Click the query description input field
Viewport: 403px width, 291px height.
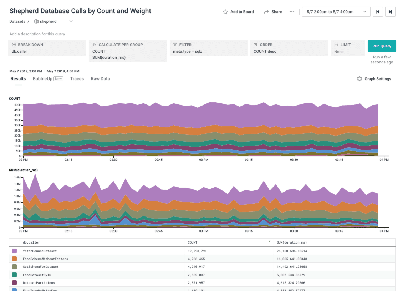click(x=37, y=34)
